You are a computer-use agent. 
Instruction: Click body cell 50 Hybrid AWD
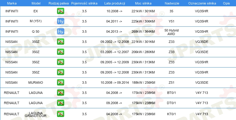tap(171, 32)
